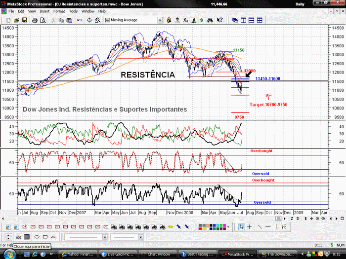Select the vertical line drawing tool

coord(276,226)
